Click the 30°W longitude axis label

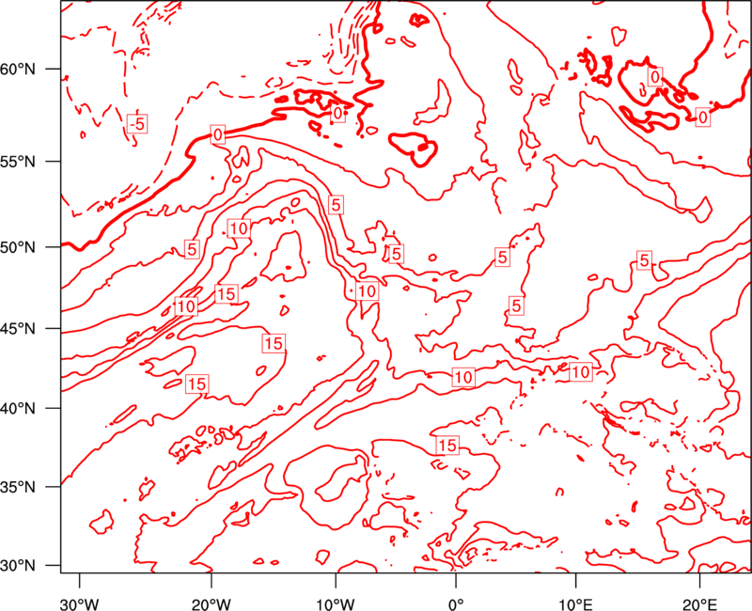tap(80, 603)
